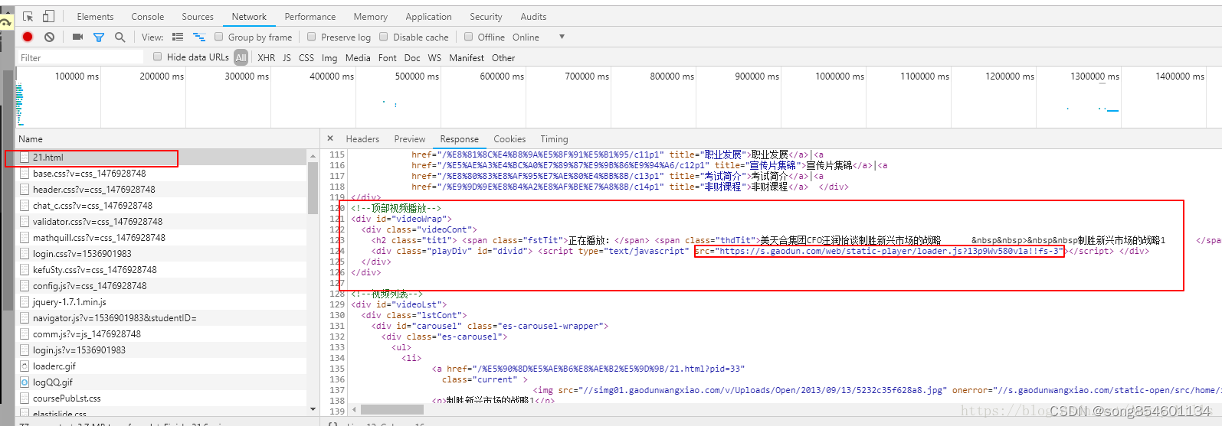Select login.css?v=1536901983 request
Image resolution: width=1222 pixels, height=426 pixels.
(161, 253)
